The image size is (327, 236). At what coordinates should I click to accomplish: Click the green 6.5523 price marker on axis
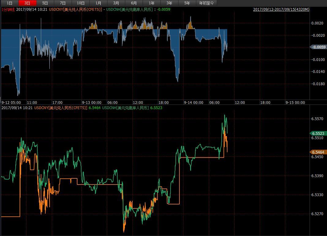pyautogui.click(x=318, y=133)
